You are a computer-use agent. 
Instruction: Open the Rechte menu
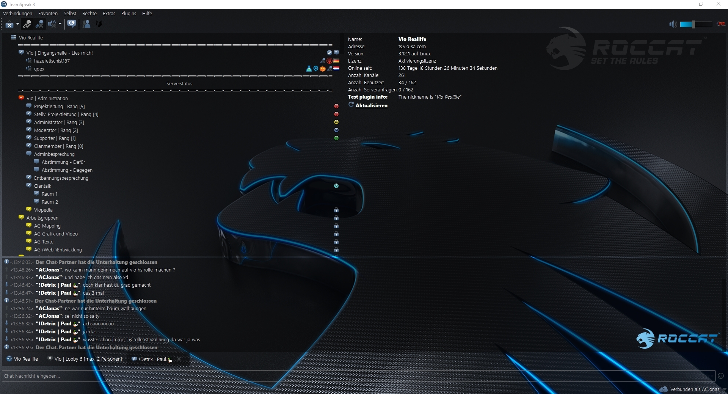[x=89, y=14]
